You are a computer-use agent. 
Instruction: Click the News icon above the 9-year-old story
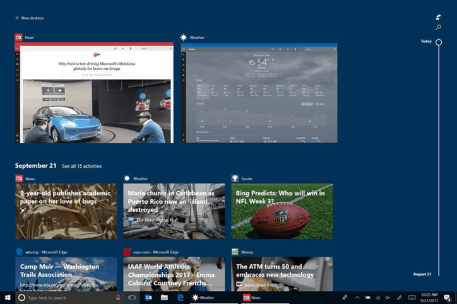[19, 178]
